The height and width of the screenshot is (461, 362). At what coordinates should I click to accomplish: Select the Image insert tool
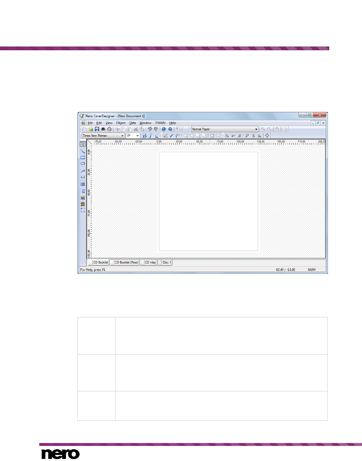click(x=83, y=198)
